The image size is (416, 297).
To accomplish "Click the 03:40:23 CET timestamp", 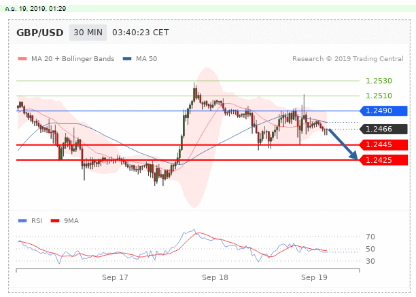I will [x=140, y=33].
